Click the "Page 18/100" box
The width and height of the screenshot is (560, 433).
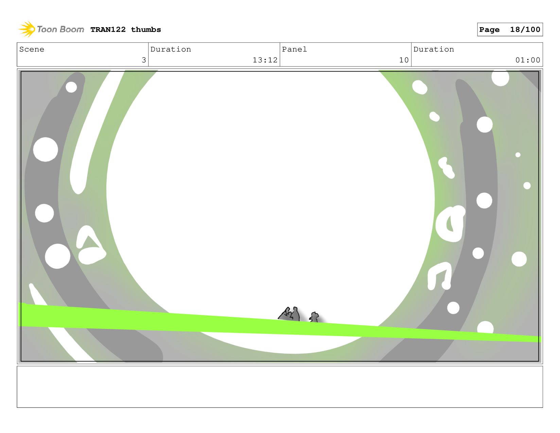point(510,30)
